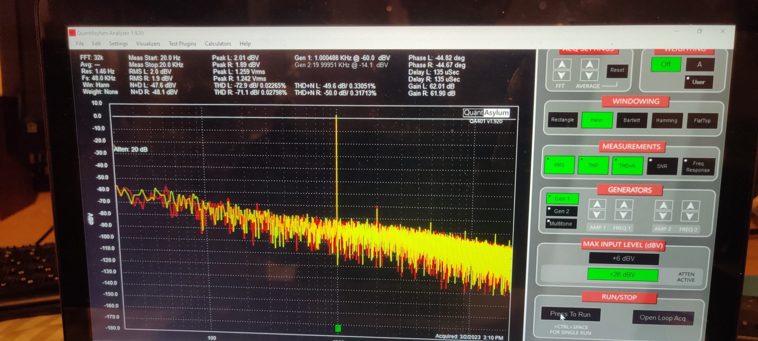Image resolution: width=758 pixels, height=341 pixels.
Task: Select User weighting
Action: point(698,82)
